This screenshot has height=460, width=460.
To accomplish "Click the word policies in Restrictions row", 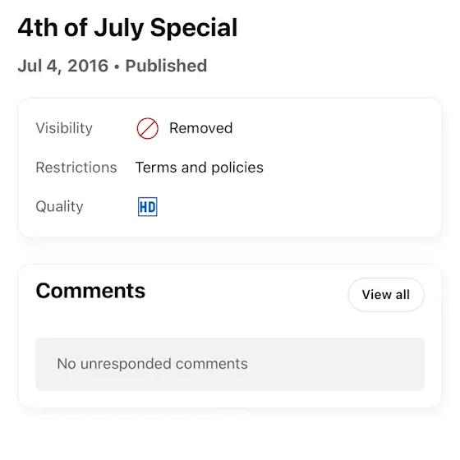I will click(x=237, y=168).
